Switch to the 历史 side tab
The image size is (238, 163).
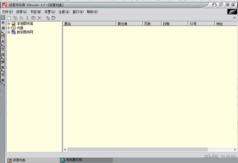pos(3,39)
